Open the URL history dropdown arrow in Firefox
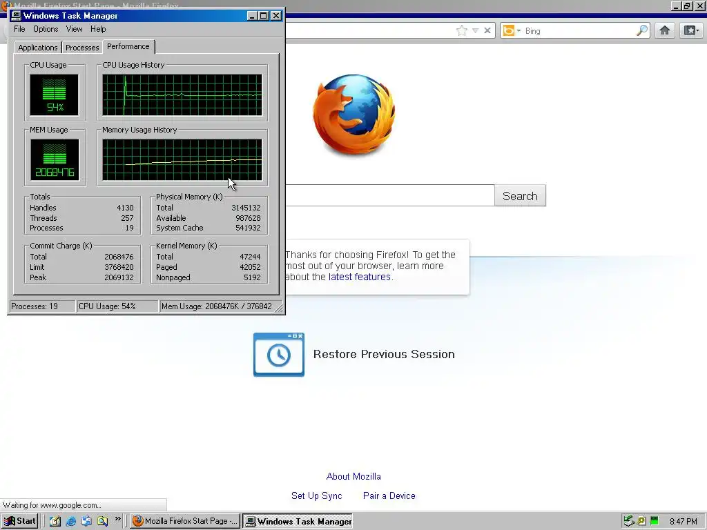The width and height of the screenshot is (707, 530). pyautogui.click(x=475, y=30)
